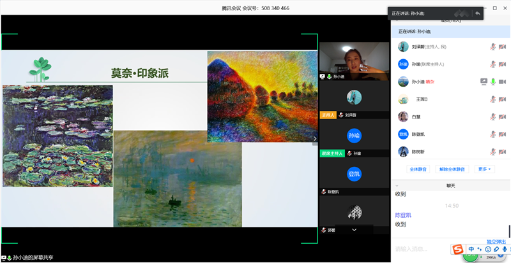
Task: Click 陈登凯's muted mic icon in list
Action: point(492,134)
